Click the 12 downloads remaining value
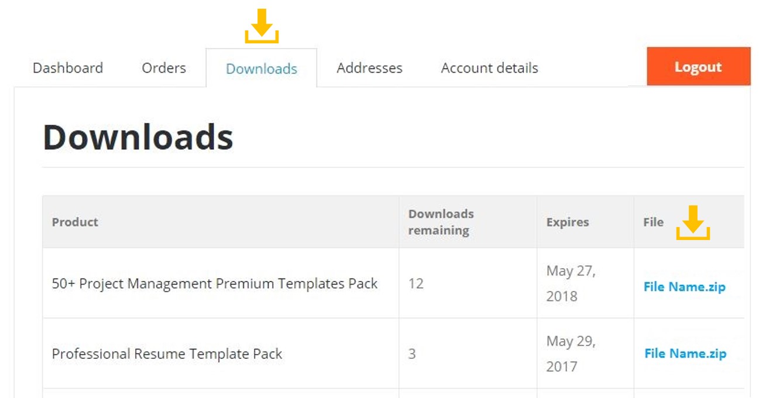 pyautogui.click(x=415, y=284)
